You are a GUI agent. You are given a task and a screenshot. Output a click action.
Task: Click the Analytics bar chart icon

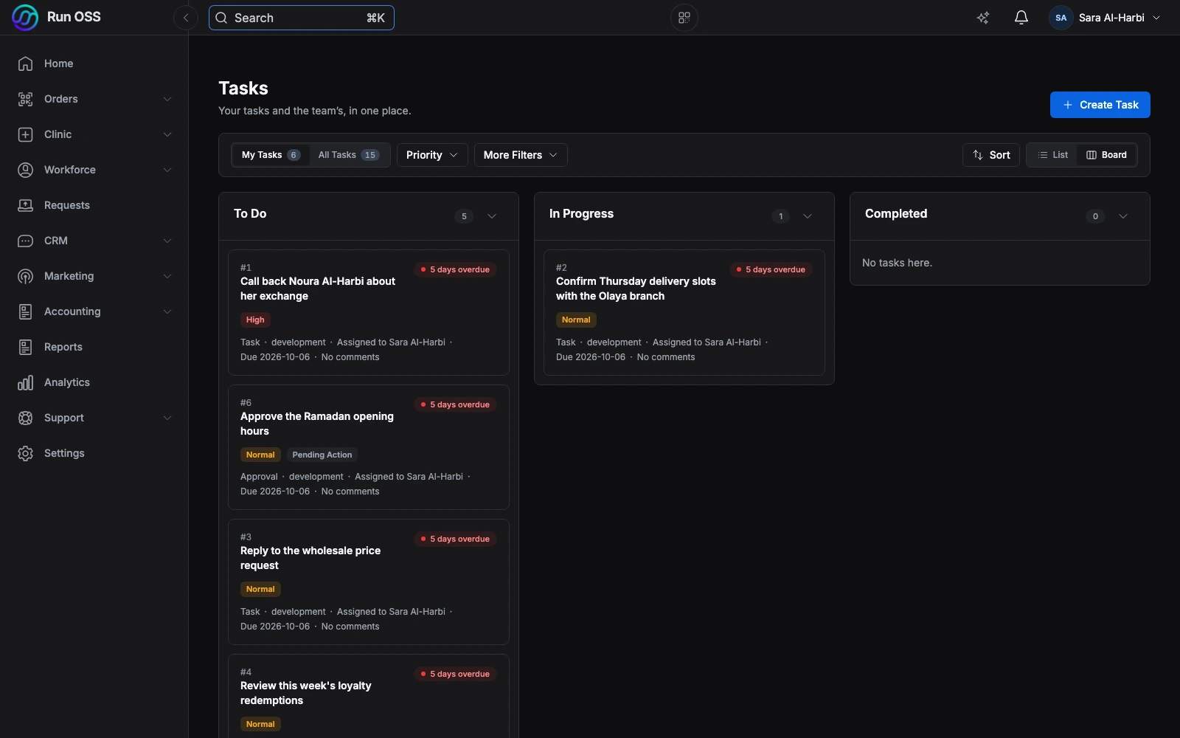(26, 382)
